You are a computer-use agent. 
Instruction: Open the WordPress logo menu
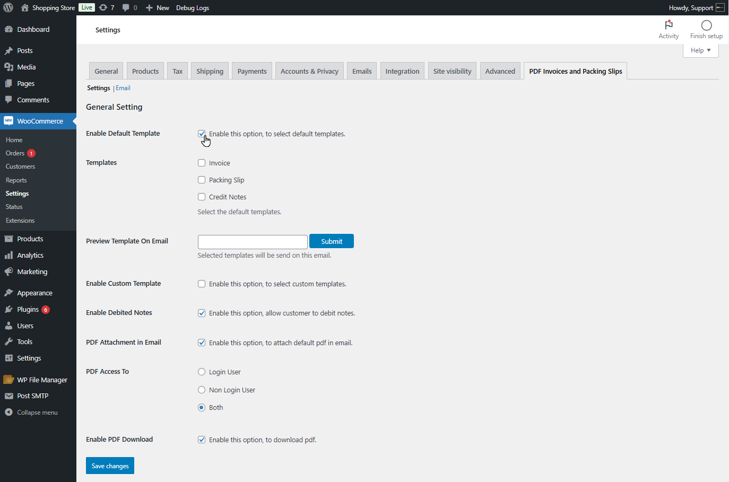[x=8, y=7]
